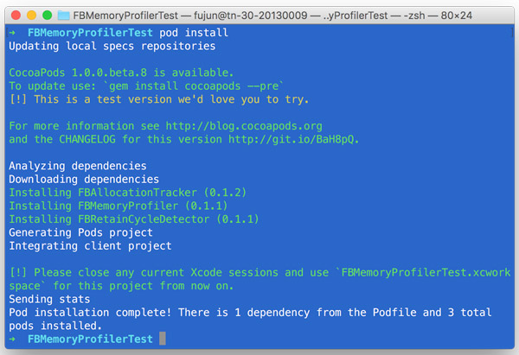Click the prompt arrow on the last line
The width and height of the screenshot is (519, 355).
[13, 339]
